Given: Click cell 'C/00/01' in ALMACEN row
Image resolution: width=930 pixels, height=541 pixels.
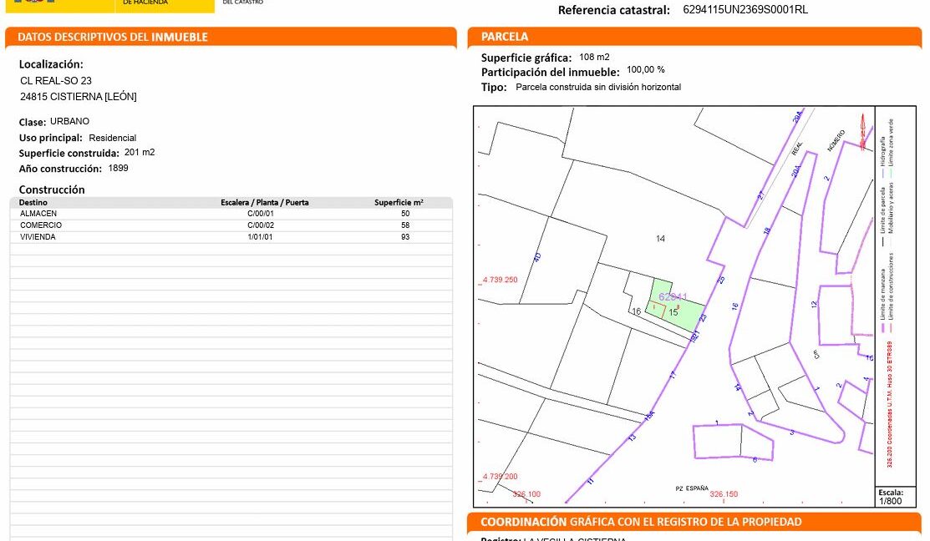Looking at the screenshot, I should [x=261, y=214].
